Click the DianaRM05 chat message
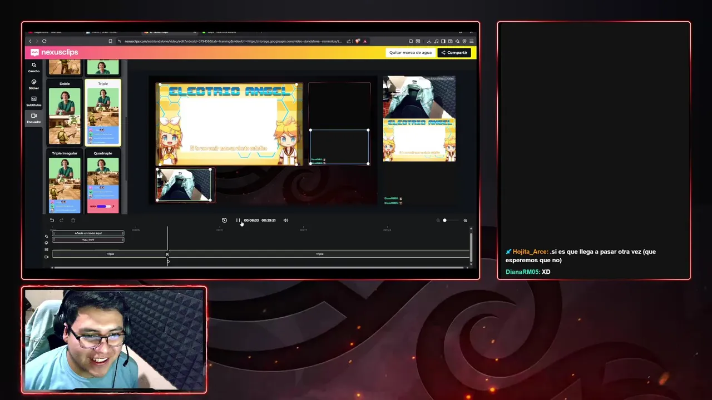This screenshot has height=400, width=712. (x=528, y=272)
